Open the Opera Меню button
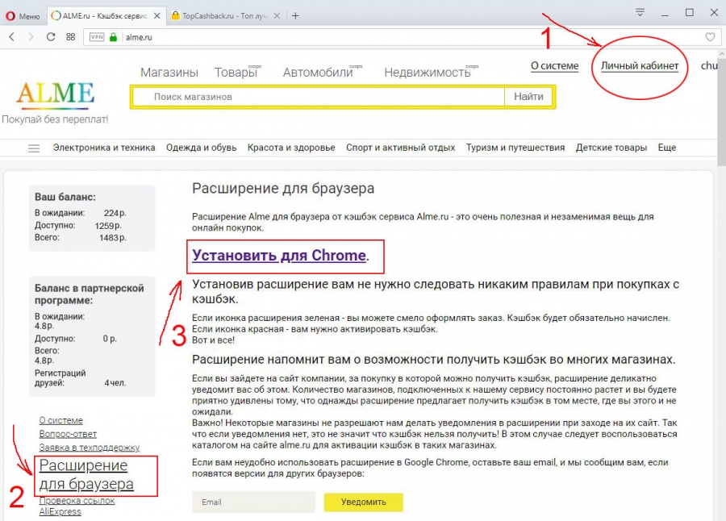 pos(23,16)
